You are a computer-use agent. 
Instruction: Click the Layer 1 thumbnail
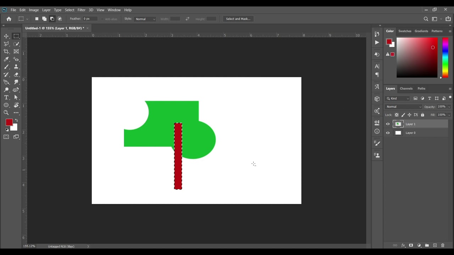[398, 124]
